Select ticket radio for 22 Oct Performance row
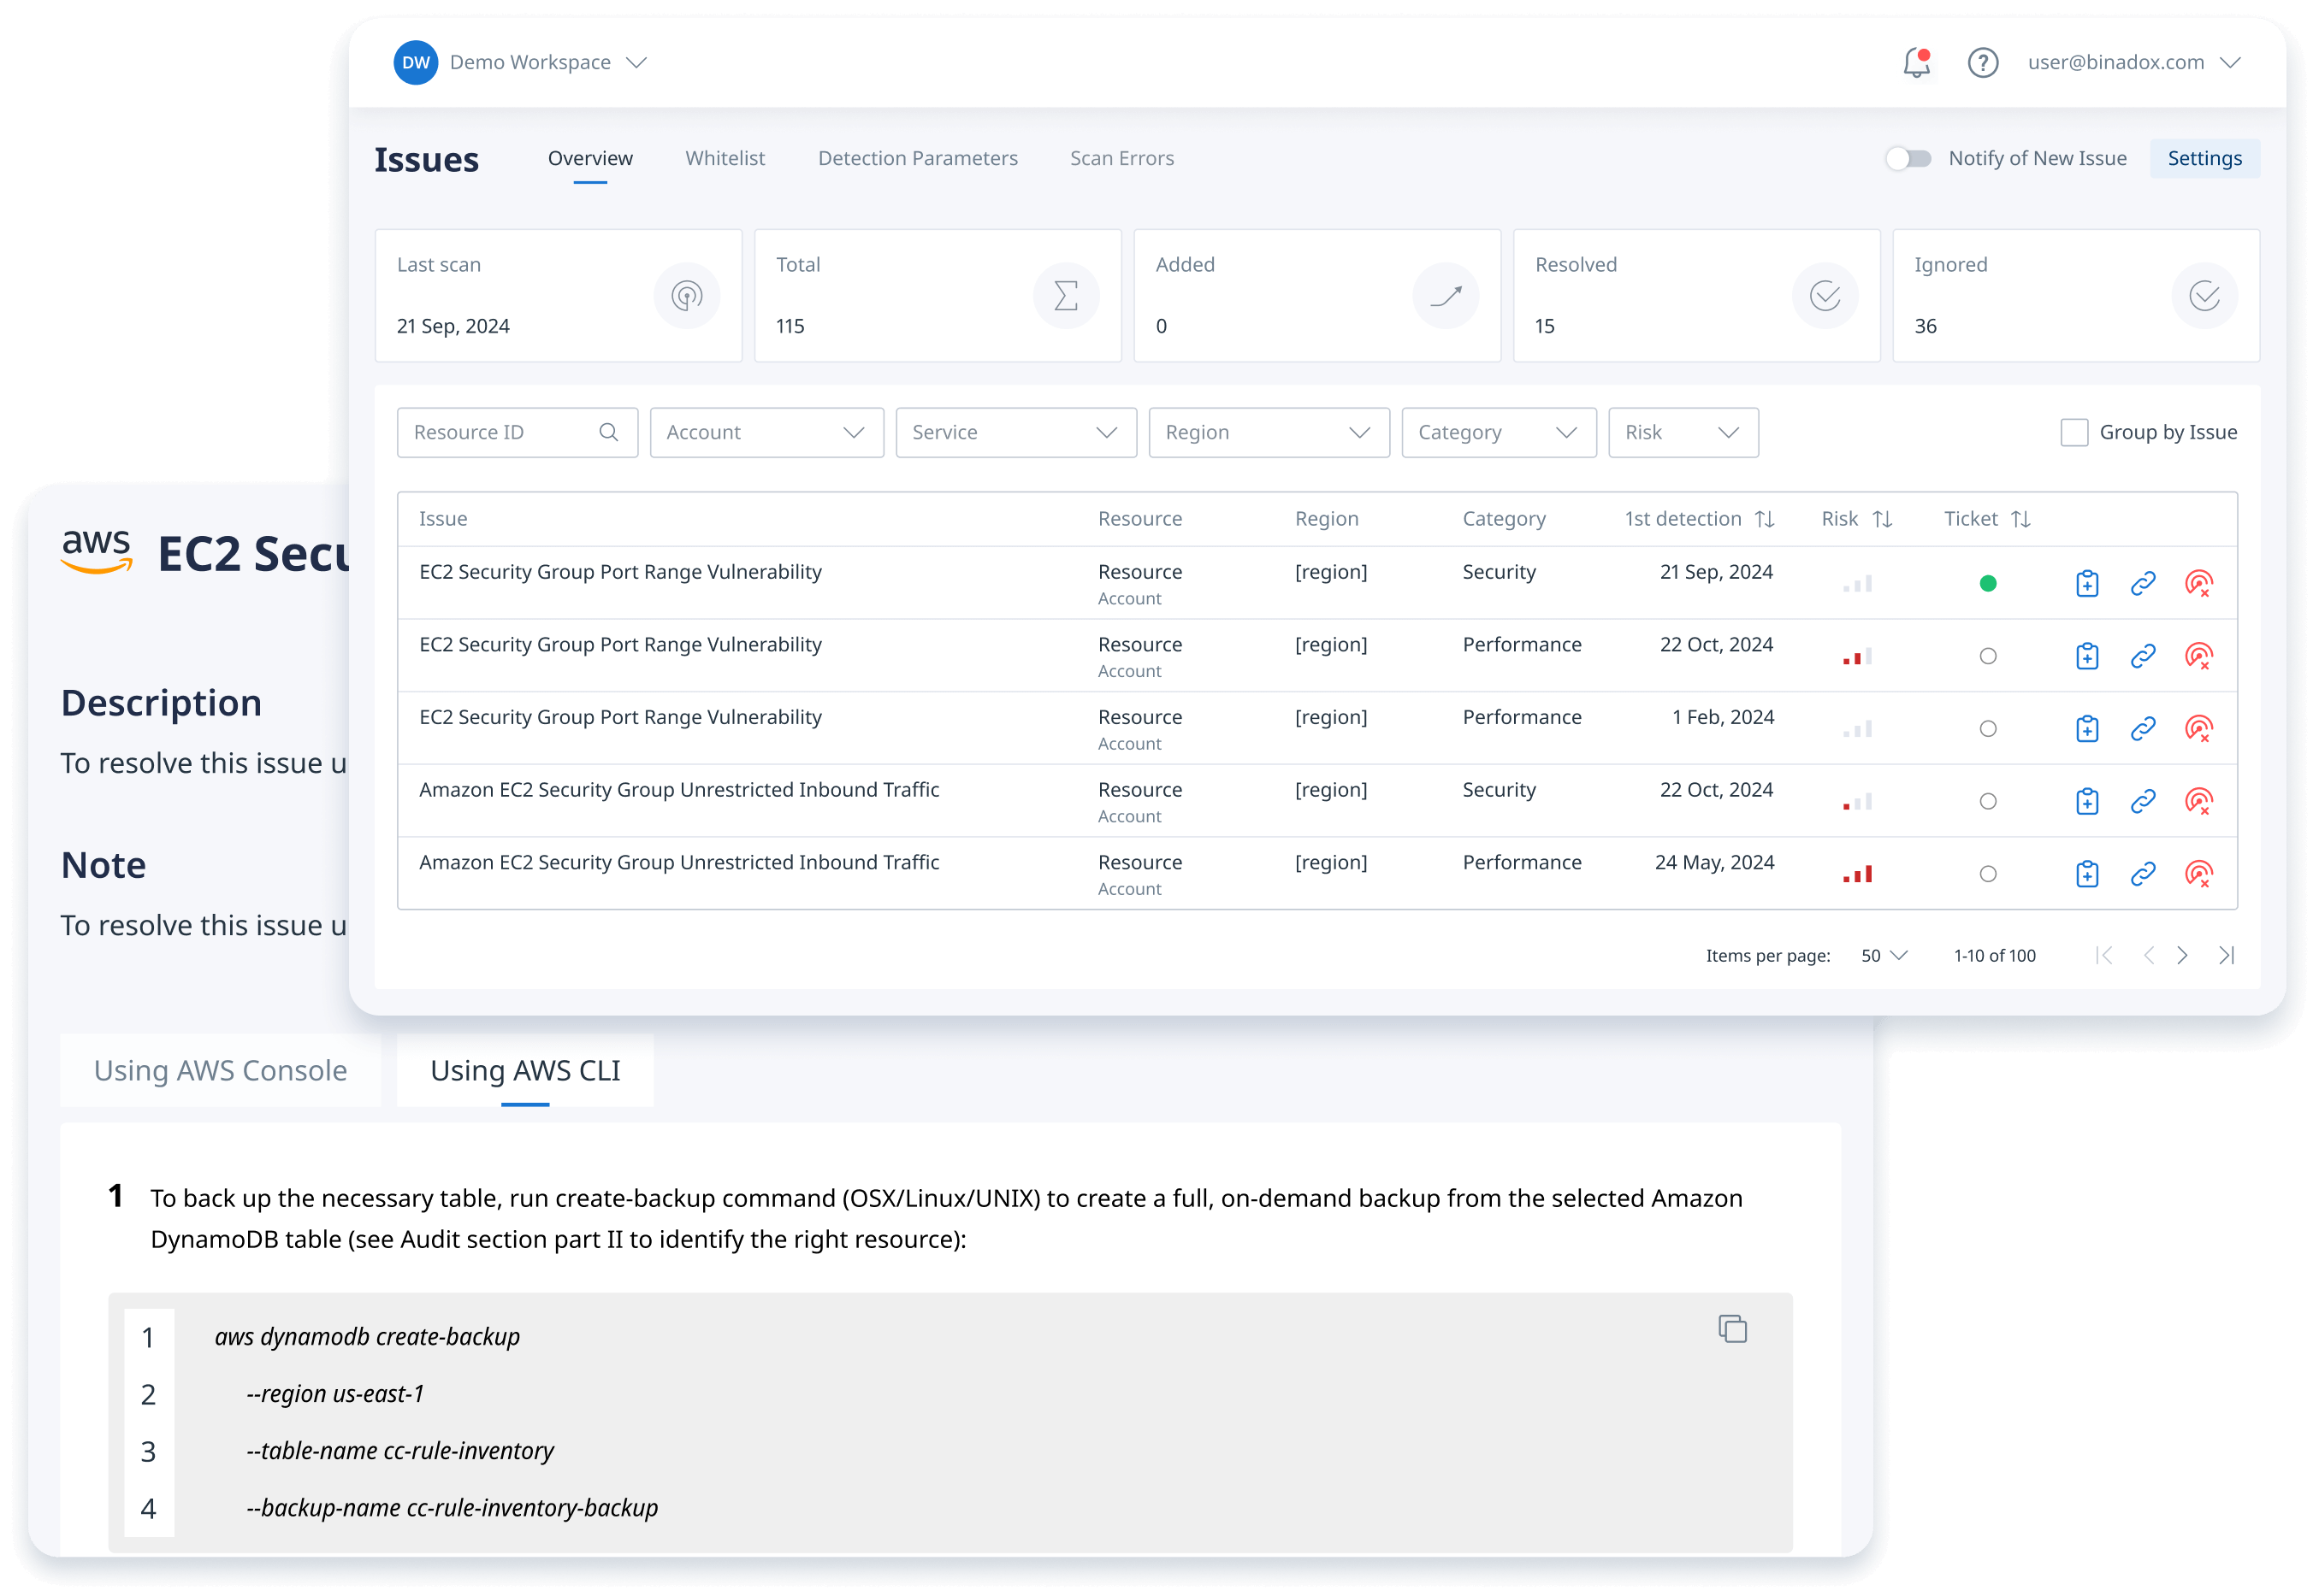This screenshot has width=2319, height=1596. point(1988,657)
